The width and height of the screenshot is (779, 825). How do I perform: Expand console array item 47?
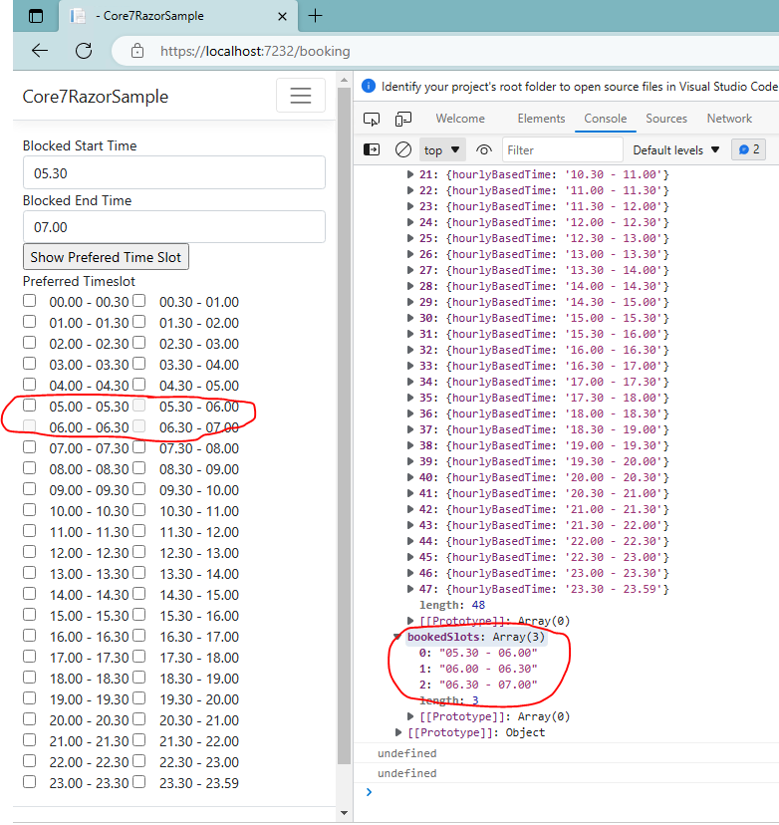[x=410, y=589]
